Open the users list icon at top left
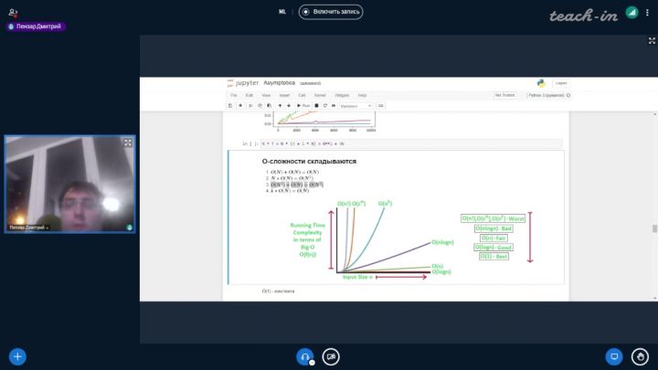The height and width of the screenshot is (370, 658). (x=13, y=12)
